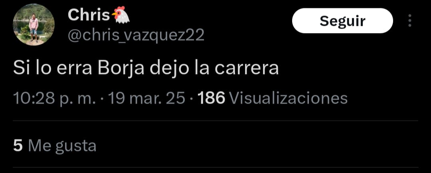View the 186 views count number
This screenshot has height=173, width=431.
(x=212, y=98)
